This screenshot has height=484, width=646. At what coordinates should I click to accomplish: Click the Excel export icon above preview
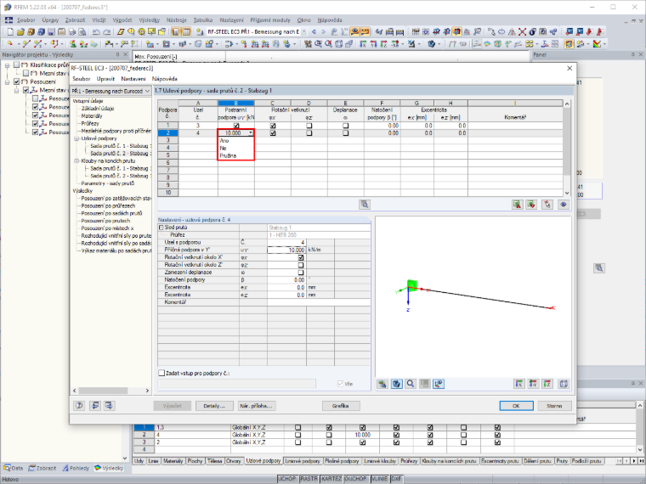tap(517, 204)
